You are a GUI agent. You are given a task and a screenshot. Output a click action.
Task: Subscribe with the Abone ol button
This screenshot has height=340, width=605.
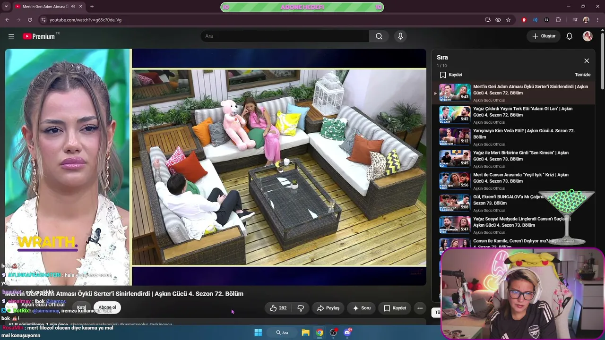click(x=107, y=307)
